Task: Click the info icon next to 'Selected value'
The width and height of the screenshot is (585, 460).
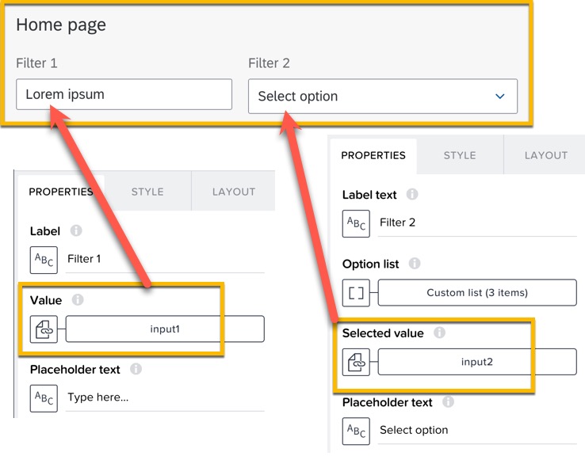Action: pos(439,333)
